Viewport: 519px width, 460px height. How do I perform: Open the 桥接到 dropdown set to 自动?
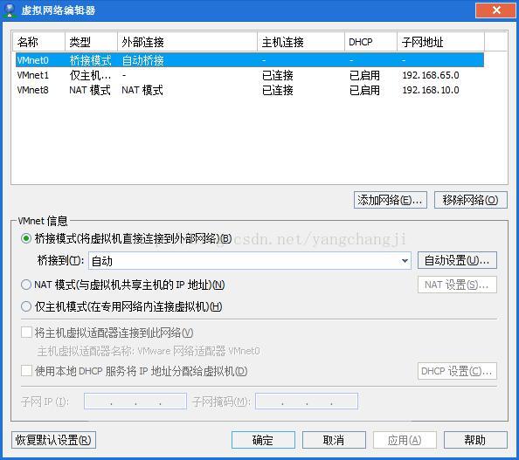pyautogui.click(x=250, y=261)
